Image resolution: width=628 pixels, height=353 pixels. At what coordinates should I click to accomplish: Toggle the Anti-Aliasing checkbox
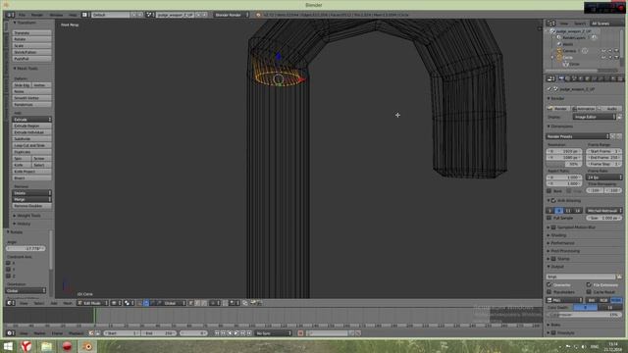coord(553,200)
